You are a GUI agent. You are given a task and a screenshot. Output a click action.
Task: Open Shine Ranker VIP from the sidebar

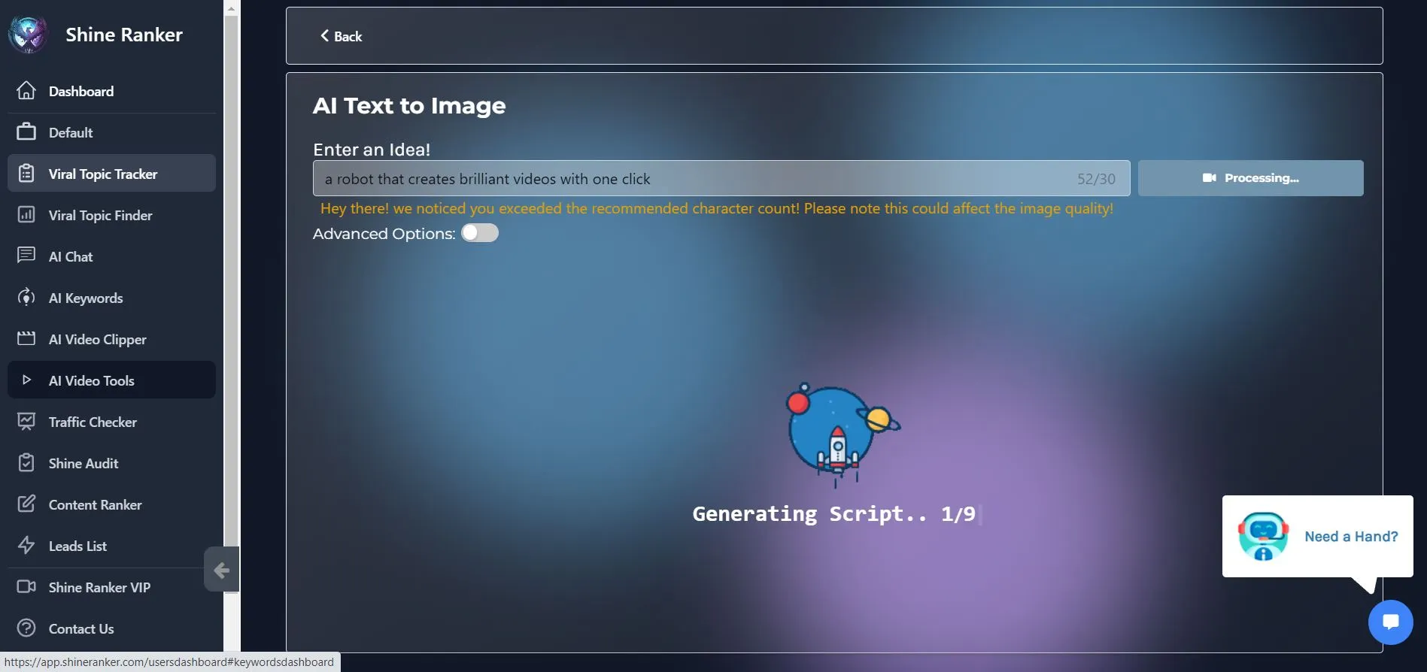pos(111,587)
